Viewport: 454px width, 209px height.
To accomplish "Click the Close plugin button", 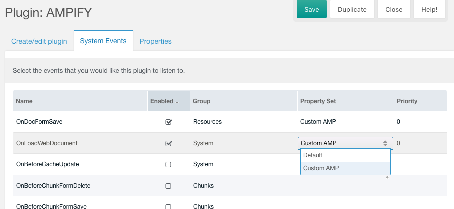I will click(394, 9).
